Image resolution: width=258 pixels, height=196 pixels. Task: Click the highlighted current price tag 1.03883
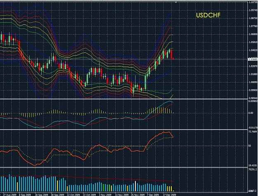click(x=253, y=59)
